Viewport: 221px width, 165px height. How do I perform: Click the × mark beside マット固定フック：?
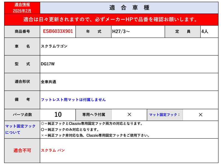pos(201,115)
